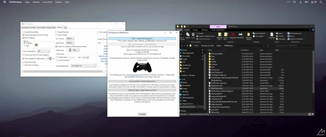326x137 pixels.
Task: Click the Déplacer vers icon
Action: click(220, 34)
